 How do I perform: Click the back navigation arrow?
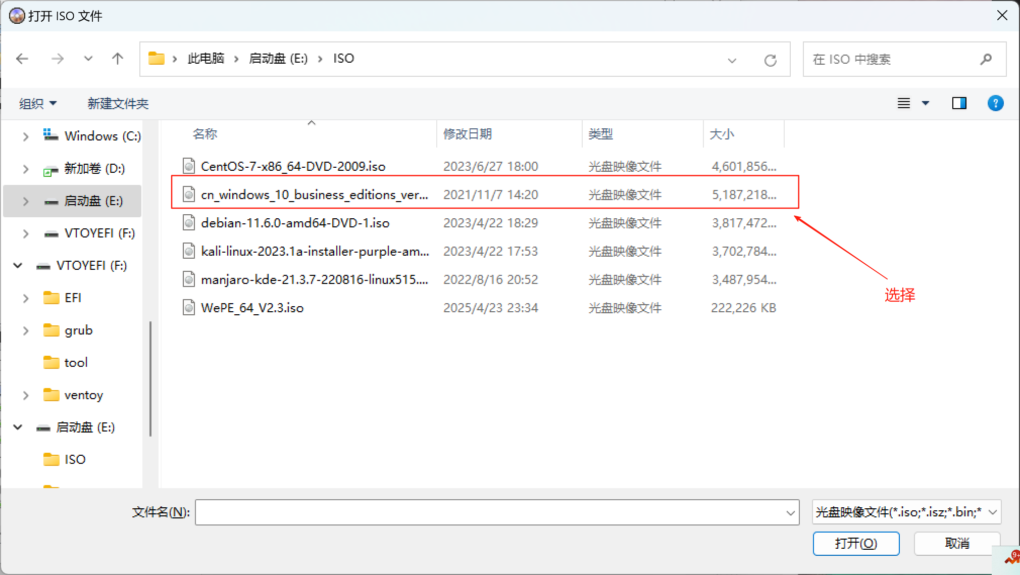pyautogui.click(x=22, y=59)
